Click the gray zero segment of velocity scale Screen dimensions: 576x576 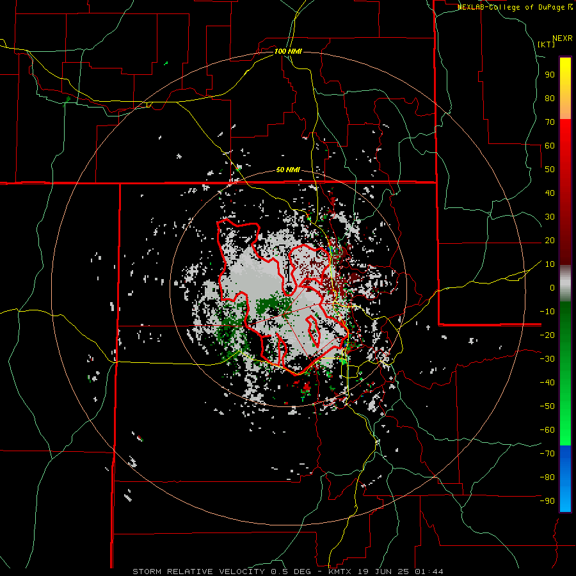[x=565, y=284]
